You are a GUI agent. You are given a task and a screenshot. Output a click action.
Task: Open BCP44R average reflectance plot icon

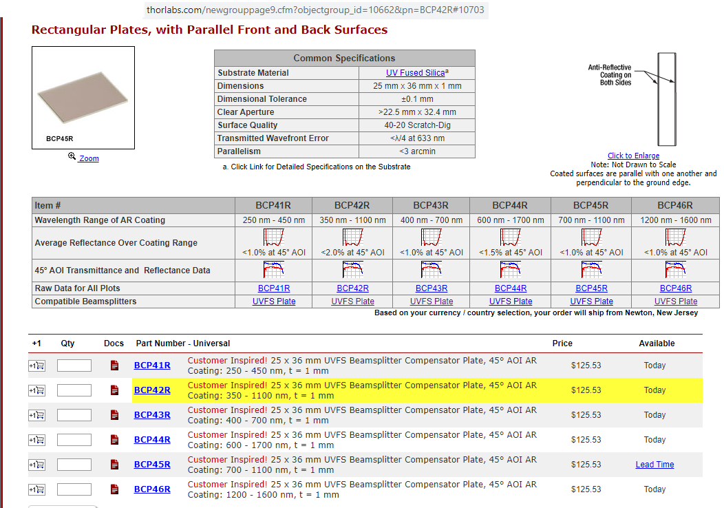[x=511, y=237]
